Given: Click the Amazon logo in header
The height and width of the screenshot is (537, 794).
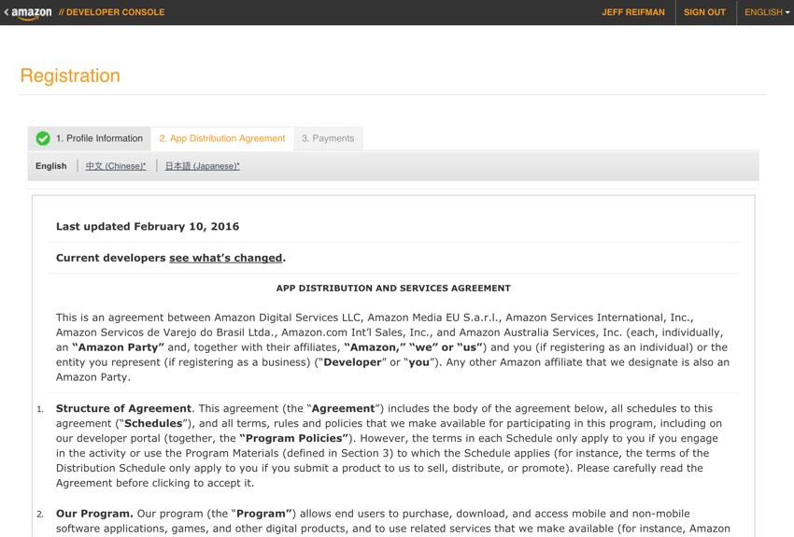Looking at the screenshot, I should (x=32, y=13).
